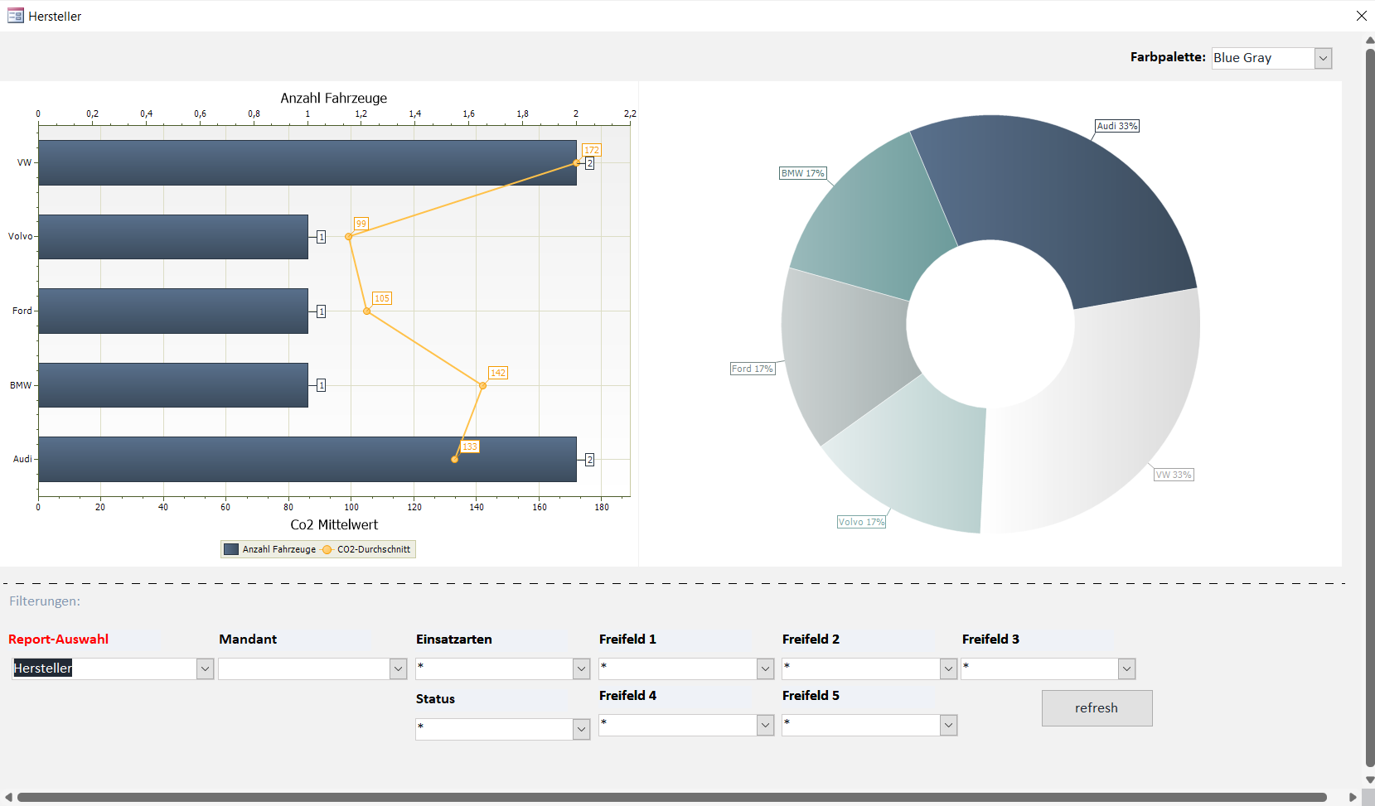1375x806 pixels.
Task: Click the Hersteller report selection field
Action: [104, 668]
